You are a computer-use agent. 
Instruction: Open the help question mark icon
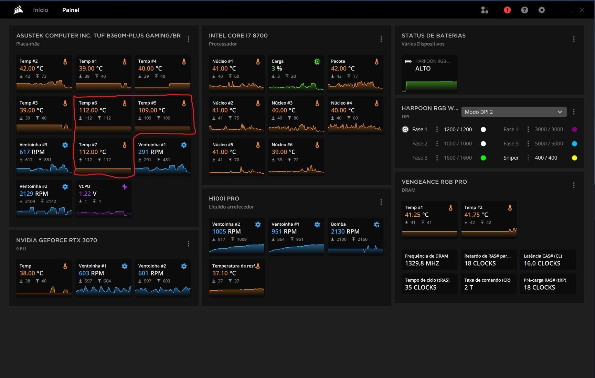pyautogui.click(x=524, y=10)
